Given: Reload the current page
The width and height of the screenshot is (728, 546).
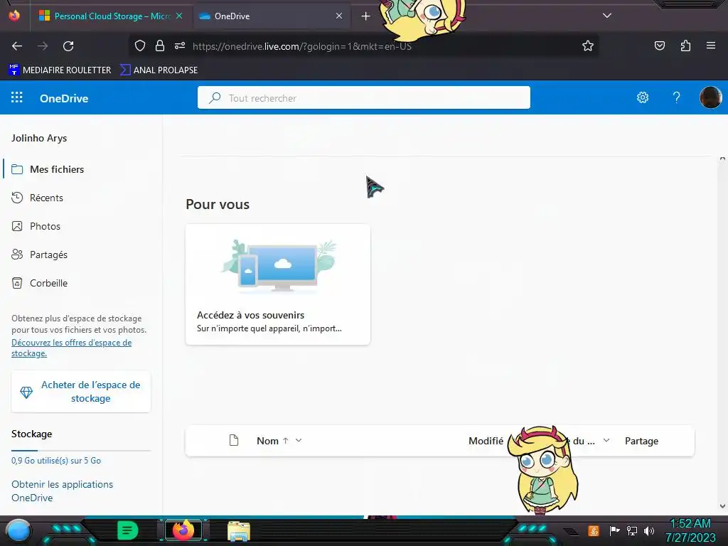Looking at the screenshot, I should pyautogui.click(x=68, y=46).
